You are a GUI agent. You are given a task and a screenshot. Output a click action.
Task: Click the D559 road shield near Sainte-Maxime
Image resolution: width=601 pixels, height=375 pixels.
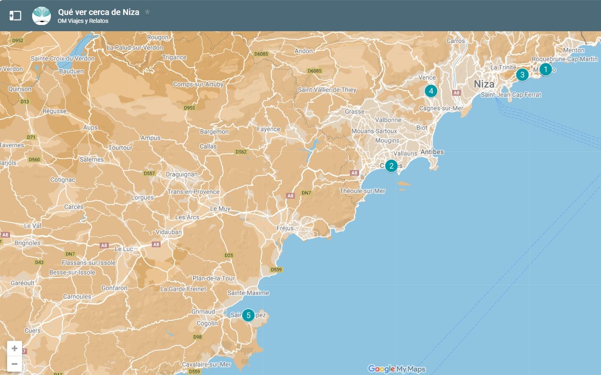point(276,270)
